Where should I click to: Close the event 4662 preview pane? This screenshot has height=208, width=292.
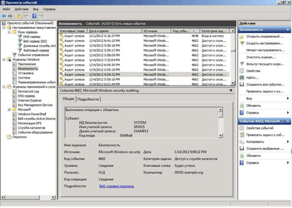click(x=231, y=90)
